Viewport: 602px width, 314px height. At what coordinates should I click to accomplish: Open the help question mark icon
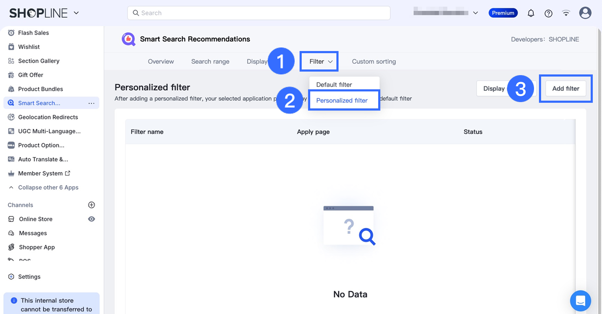tap(548, 13)
